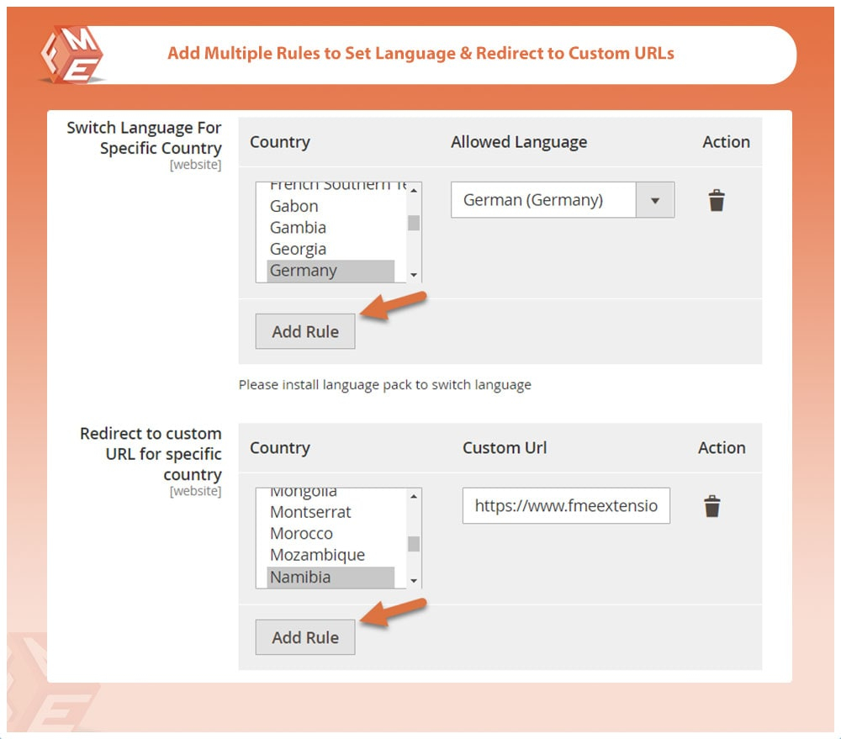Click the delete icon for the German language rule
Image resolution: width=841 pixels, height=739 pixels.
pyautogui.click(x=716, y=199)
